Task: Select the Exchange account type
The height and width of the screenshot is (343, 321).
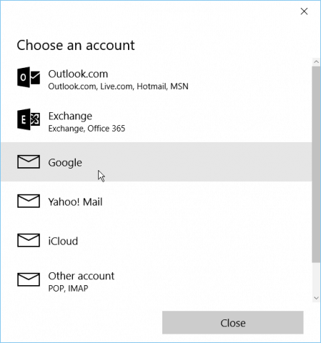Action: tap(156, 121)
